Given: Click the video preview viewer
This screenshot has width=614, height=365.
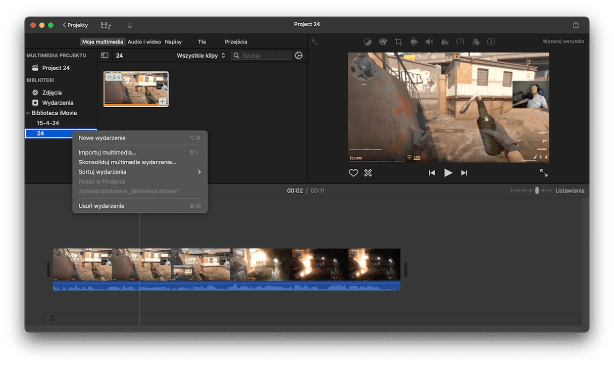Looking at the screenshot, I should coord(448,108).
